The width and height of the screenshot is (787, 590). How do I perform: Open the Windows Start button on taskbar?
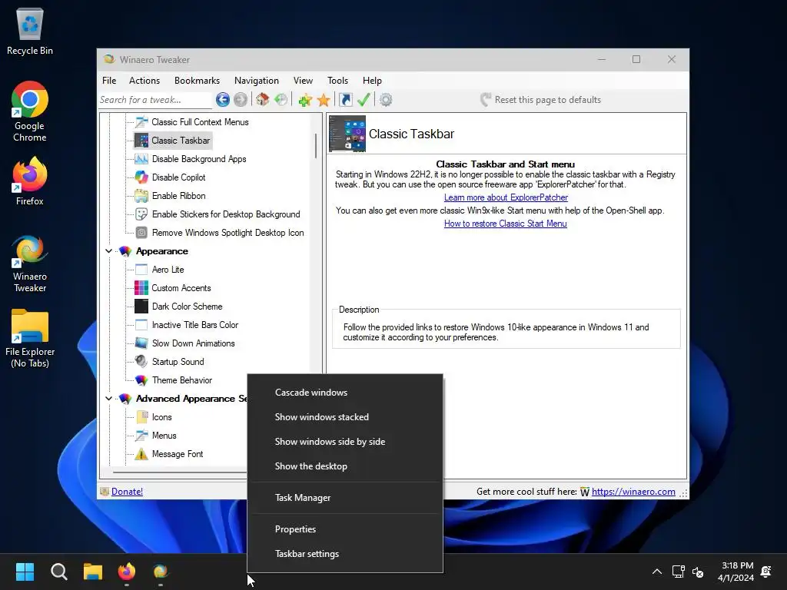(25, 572)
